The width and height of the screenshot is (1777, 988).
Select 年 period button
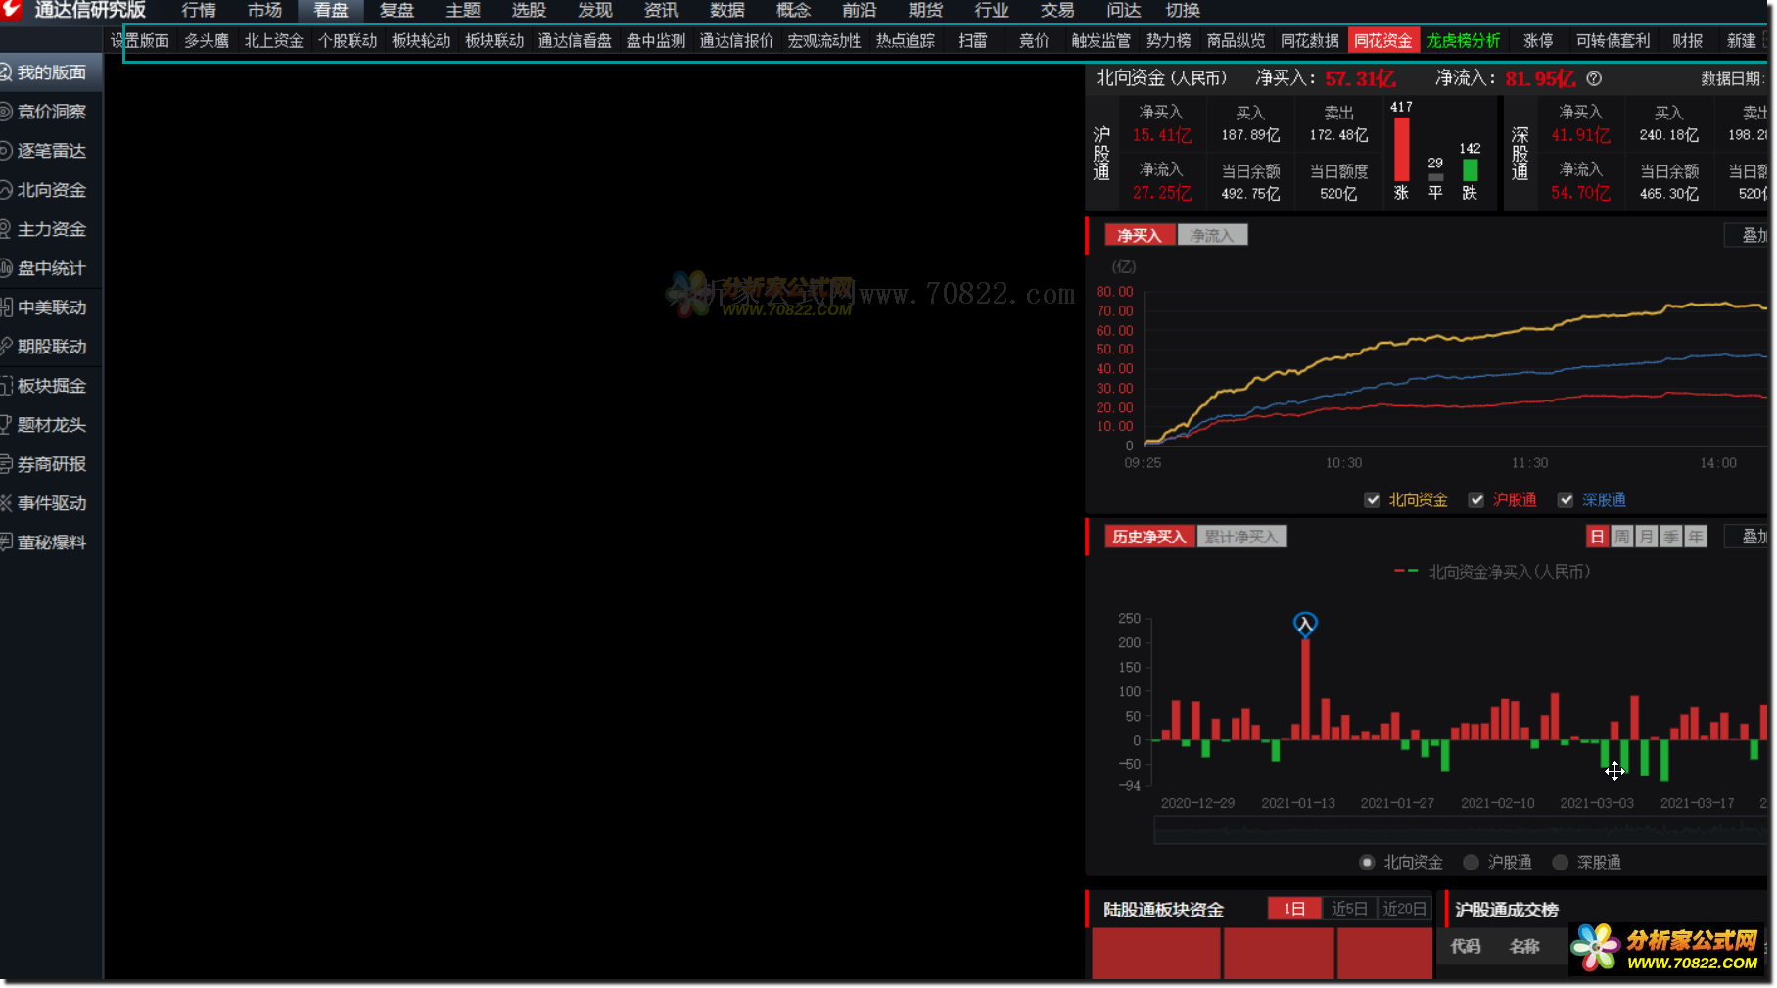tap(1696, 537)
